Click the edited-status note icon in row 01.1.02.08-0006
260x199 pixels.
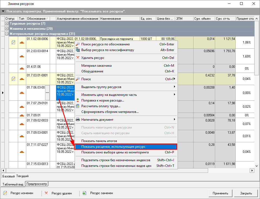coord(13,42)
